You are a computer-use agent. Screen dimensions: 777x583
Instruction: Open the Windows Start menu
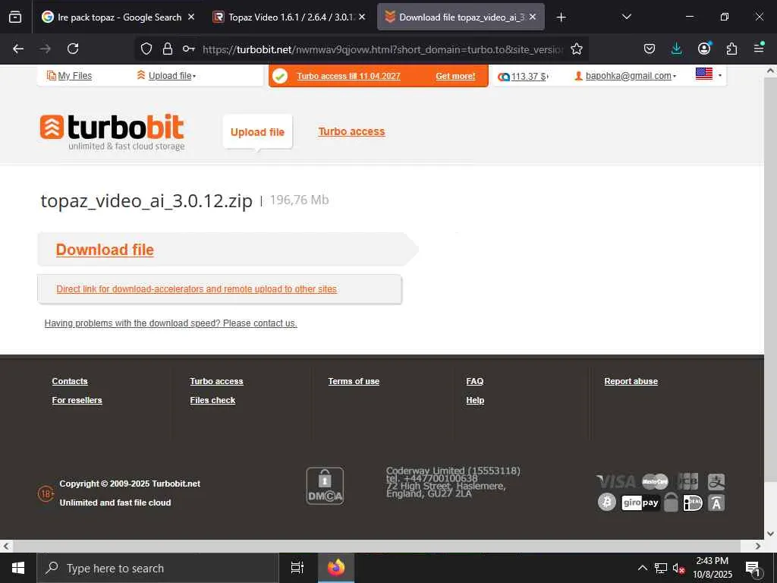coord(18,568)
